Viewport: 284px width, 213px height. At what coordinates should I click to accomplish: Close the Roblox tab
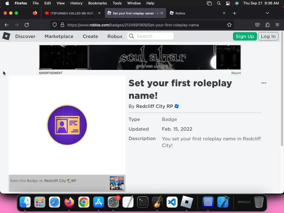pos(224,13)
